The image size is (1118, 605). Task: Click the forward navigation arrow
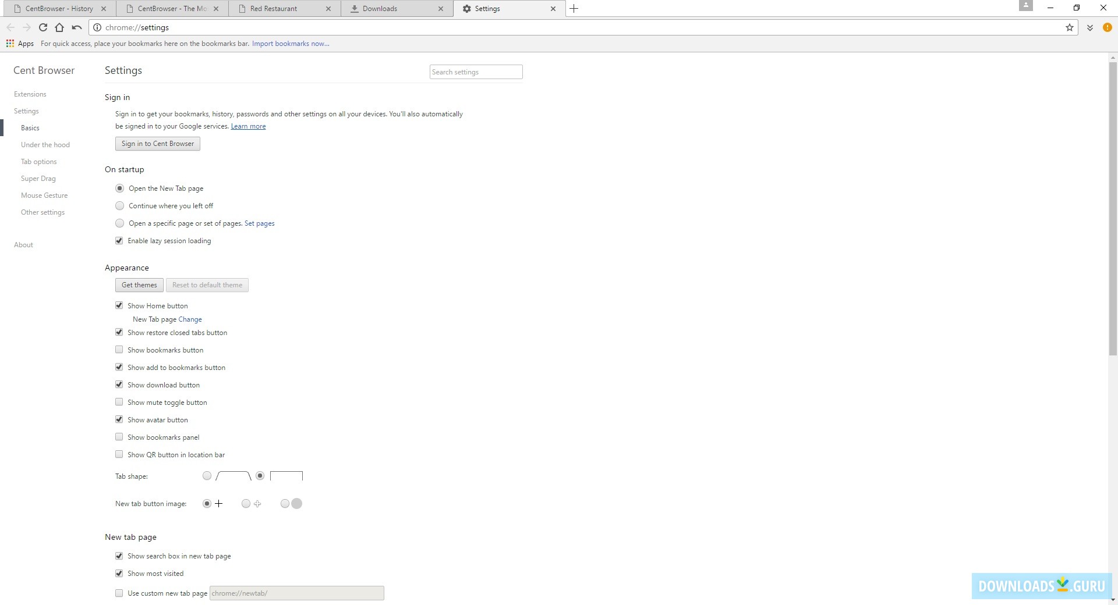tap(26, 27)
